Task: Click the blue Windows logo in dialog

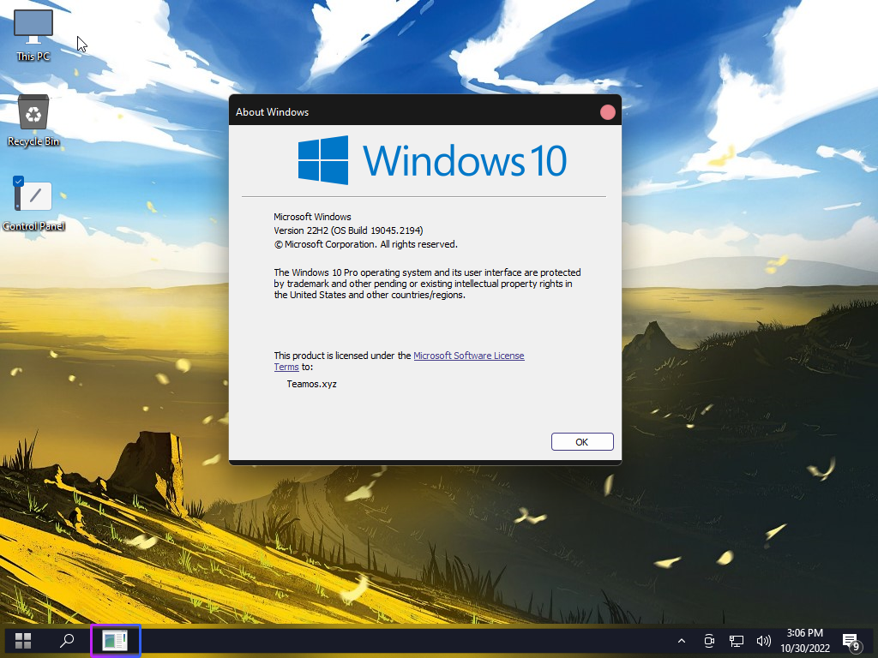Action: [323, 160]
